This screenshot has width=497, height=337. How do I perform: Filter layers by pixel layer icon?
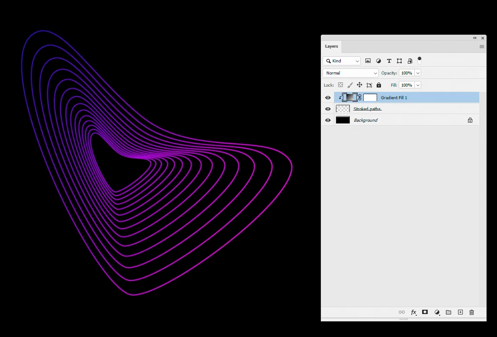point(368,61)
